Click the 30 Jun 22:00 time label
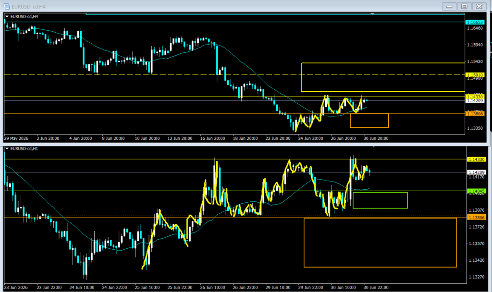 coord(376,287)
